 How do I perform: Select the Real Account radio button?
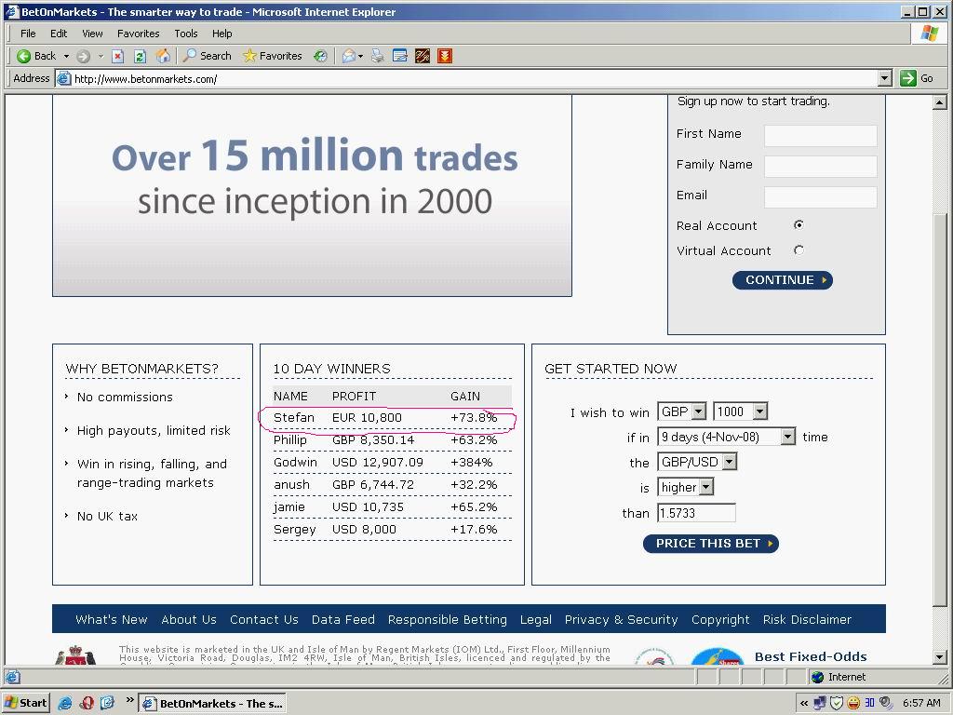(799, 225)
